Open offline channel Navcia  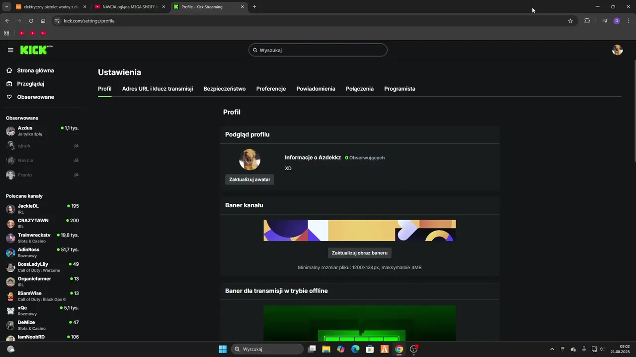42,160
